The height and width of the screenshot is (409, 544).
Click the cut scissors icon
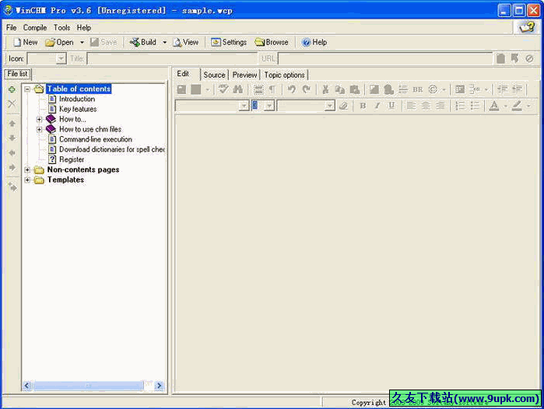pos(325,89)
